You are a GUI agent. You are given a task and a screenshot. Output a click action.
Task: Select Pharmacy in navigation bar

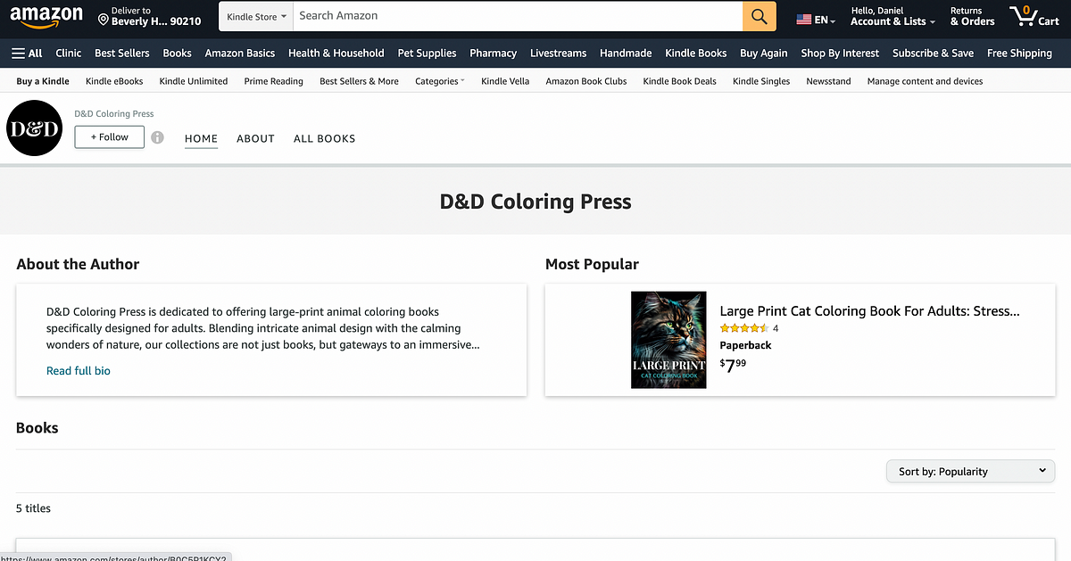click(494, 54)
